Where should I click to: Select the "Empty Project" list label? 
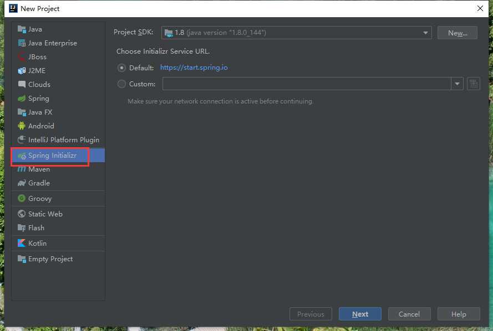[50, 259]
